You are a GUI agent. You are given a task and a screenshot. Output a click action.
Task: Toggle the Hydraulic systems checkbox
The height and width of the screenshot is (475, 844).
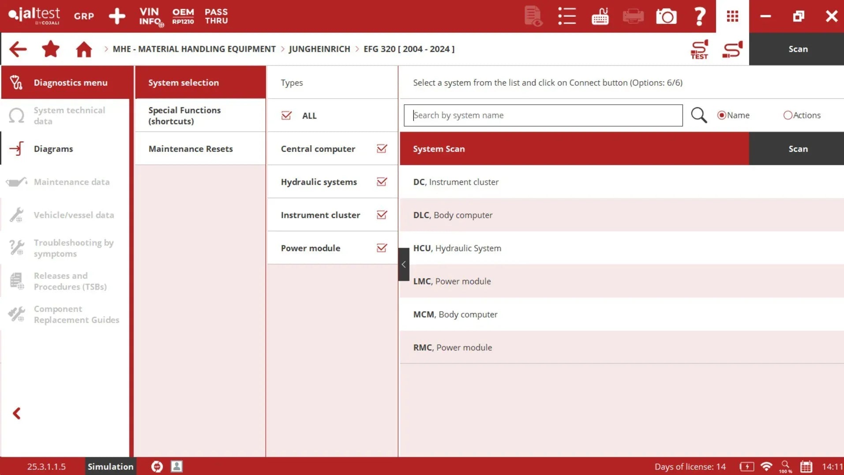click(x=382, y=182)
